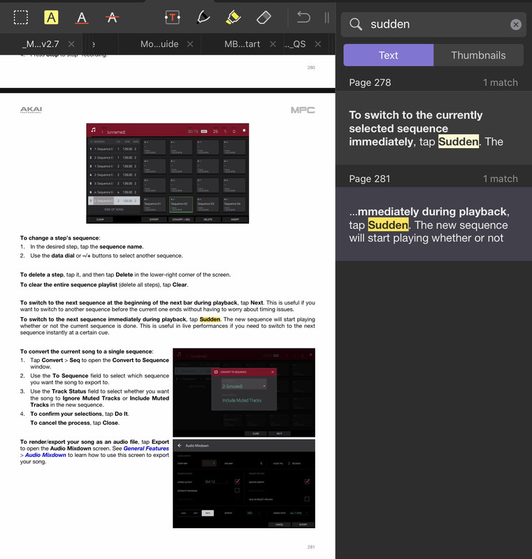Select the rectangular selection tool
532x559 pixels.
click(21, 17)
